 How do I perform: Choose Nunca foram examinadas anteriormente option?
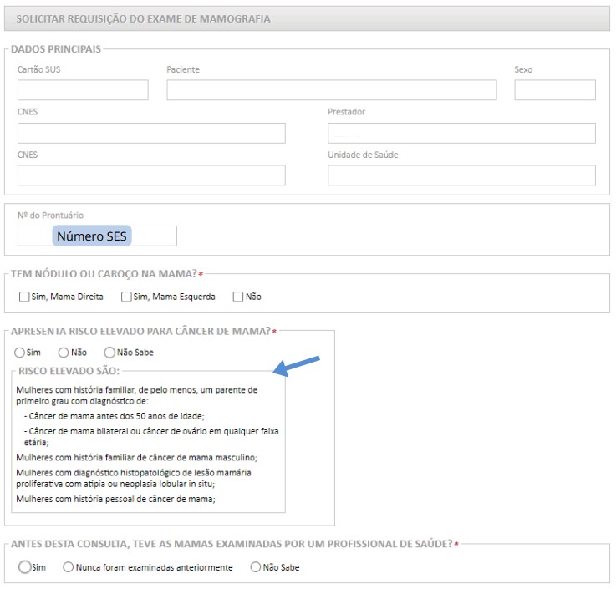tap(69, 567)
